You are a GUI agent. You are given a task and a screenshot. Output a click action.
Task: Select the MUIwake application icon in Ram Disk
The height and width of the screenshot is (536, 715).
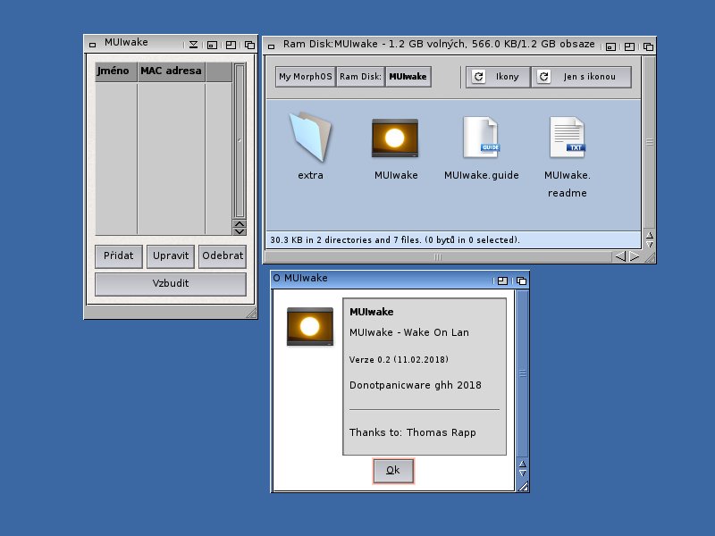(x=396, y=138)
